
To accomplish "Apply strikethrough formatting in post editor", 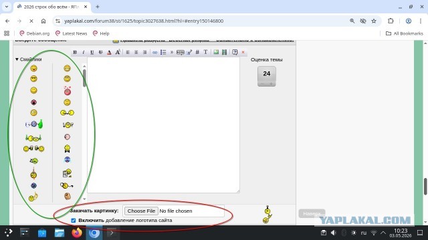I will (100, 52).
